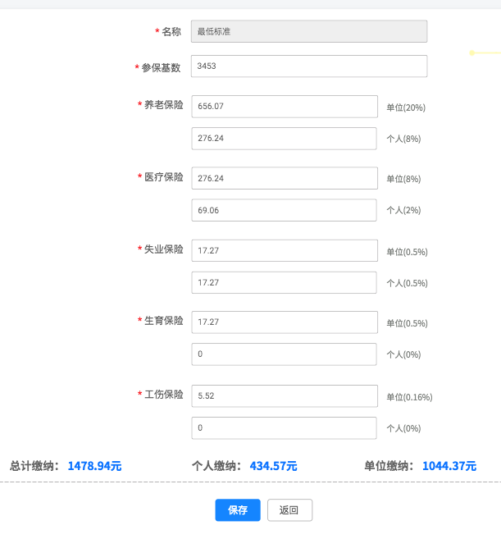The width and height of the screenshot is (501, 539).
Task: Select the 失业保险 单位(0.5%) input
Action: click(284, 251)
